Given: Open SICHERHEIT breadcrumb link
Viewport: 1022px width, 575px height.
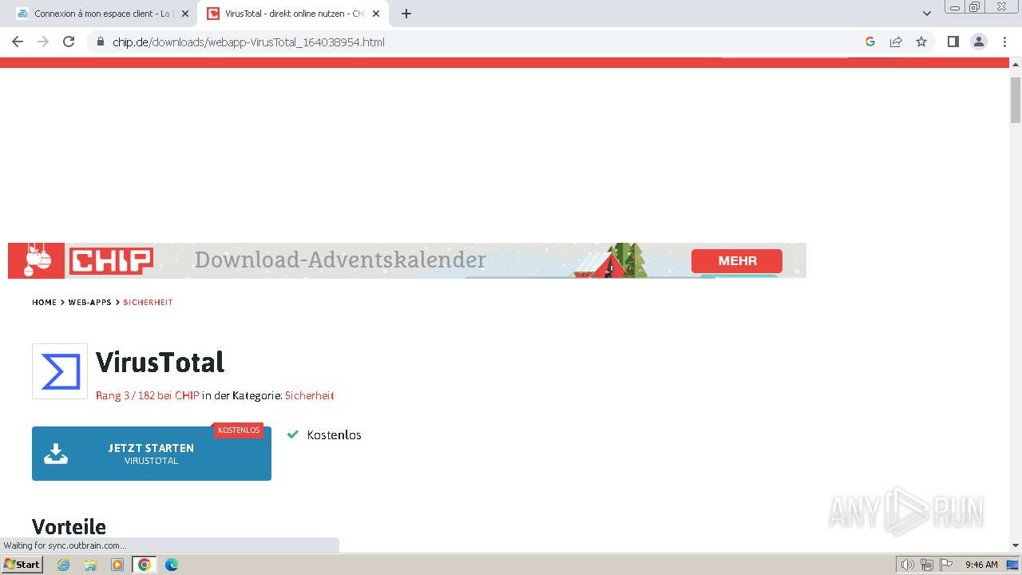Looking at the screenshot, I should pos(148,303).
